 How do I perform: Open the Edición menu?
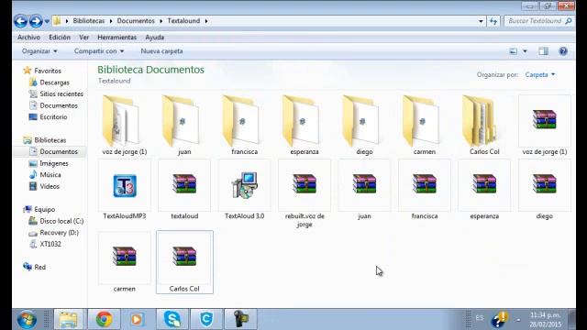[x=60, y=38]
